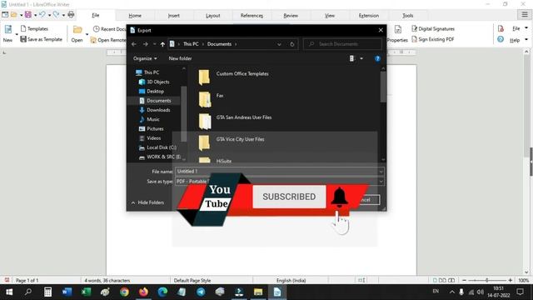The image size is (533, 300).
Task: Click the Windows Start button
Action: pyautogui.click(x=9, y=292)
